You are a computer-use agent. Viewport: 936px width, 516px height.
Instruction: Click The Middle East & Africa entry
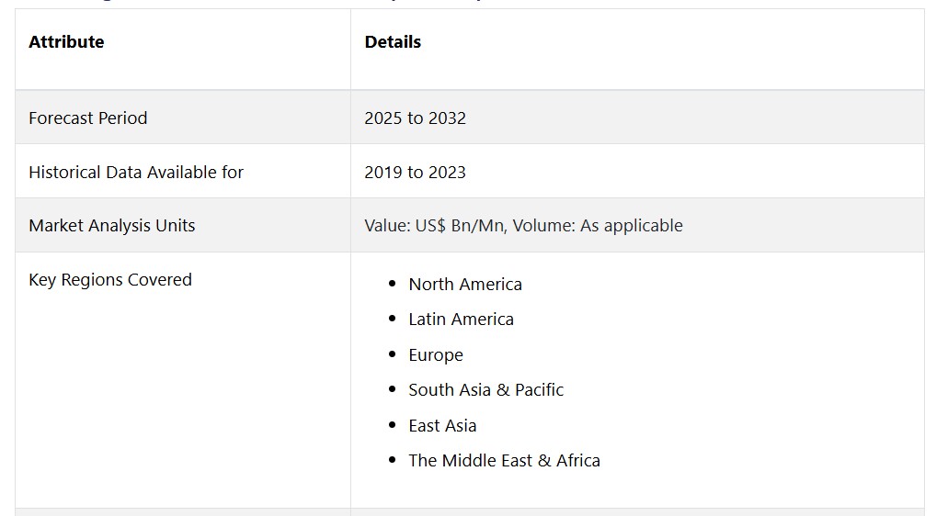click(x=505, y=461)
